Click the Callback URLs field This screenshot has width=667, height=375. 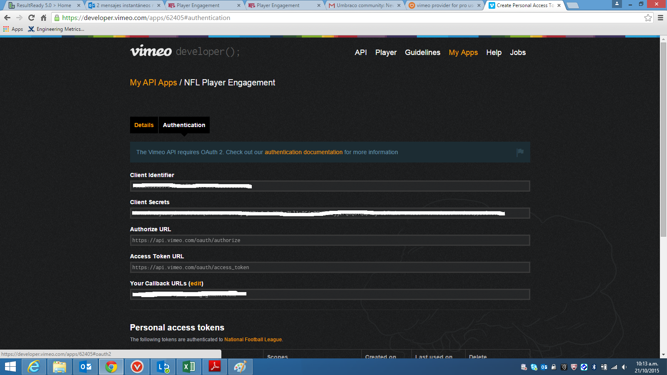click(330, 295)
